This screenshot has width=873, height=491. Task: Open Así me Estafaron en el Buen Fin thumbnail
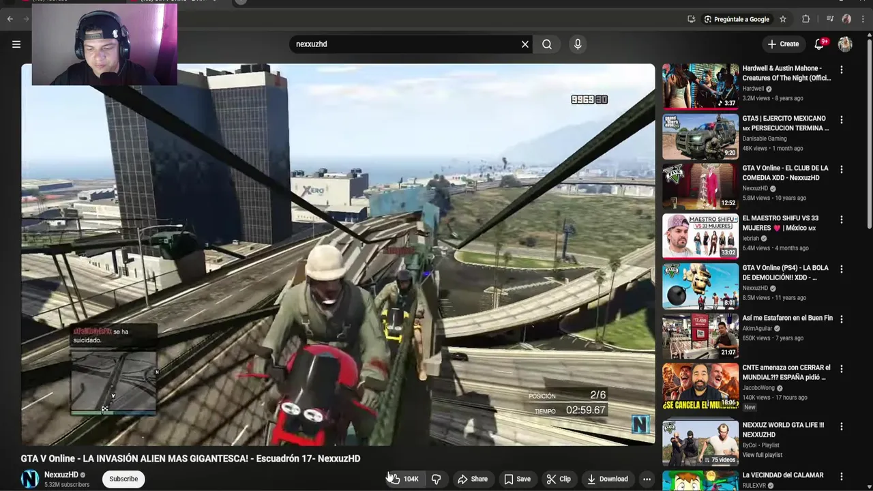(700, 336)
